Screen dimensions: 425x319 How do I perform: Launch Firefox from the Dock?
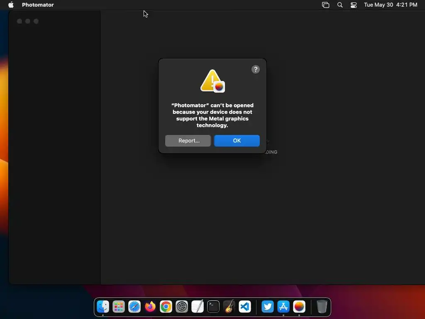click(x=150, y=307)
